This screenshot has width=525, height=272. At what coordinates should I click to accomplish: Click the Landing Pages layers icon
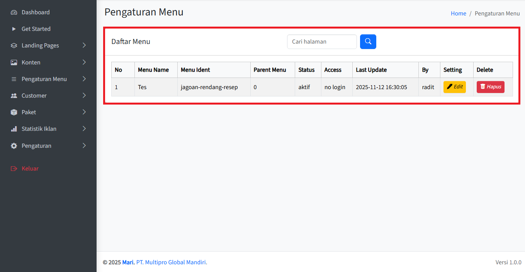pos(14,46)
